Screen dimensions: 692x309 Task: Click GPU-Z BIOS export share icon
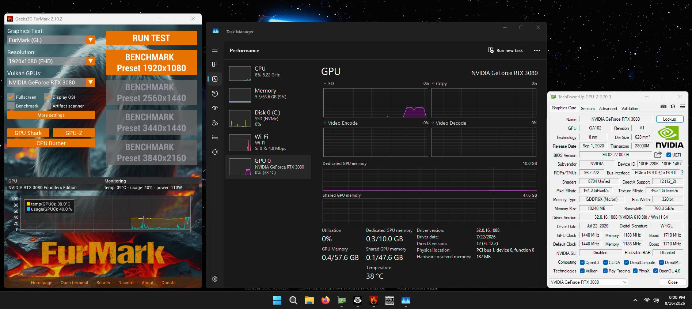(658, 155)
